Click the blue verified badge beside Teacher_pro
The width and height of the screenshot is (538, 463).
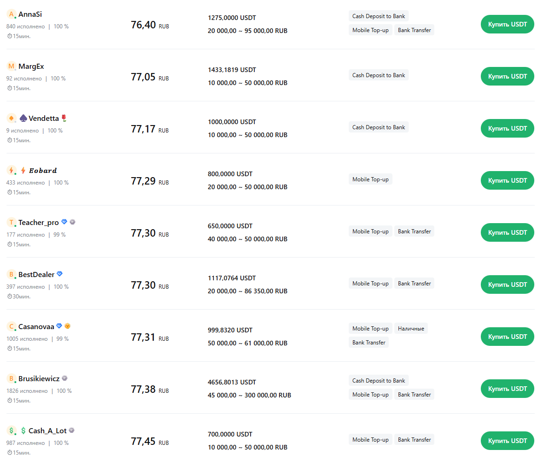click(x=64, y=222)
